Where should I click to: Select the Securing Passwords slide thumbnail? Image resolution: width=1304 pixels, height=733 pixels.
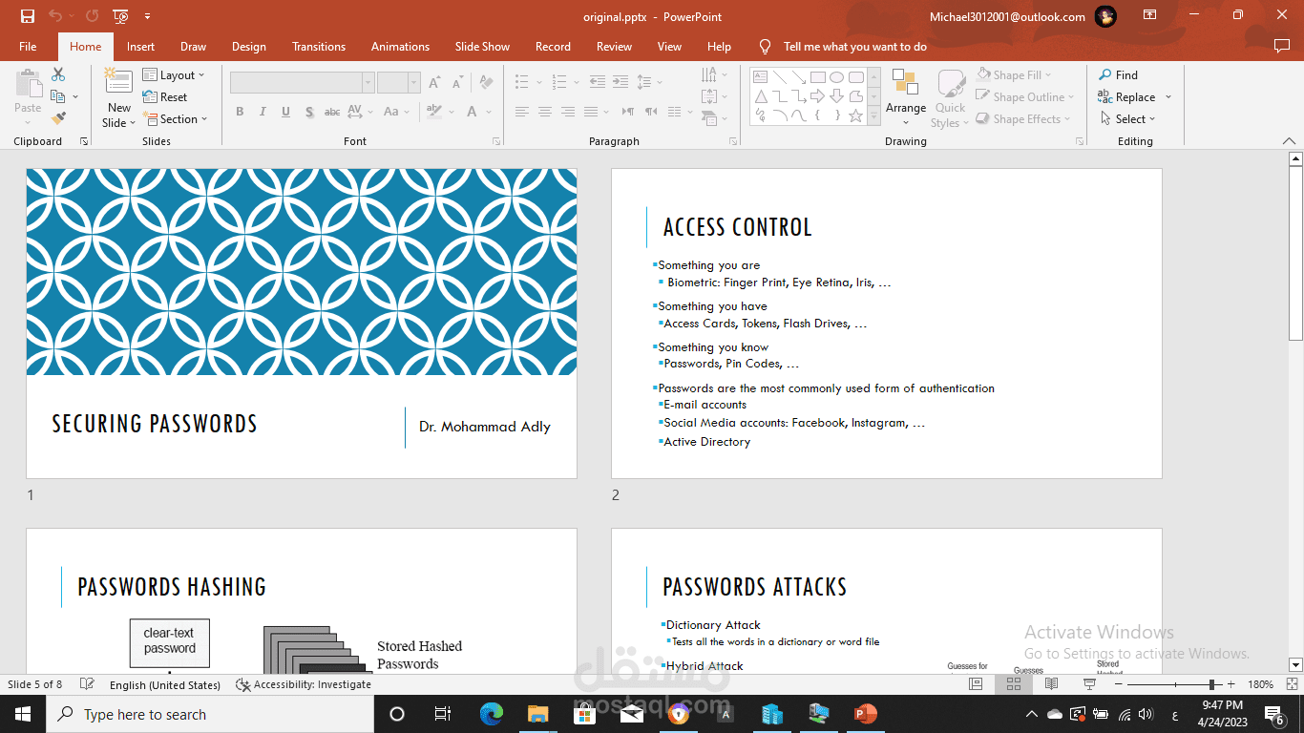pyautogui.click(x=302, y=324)
